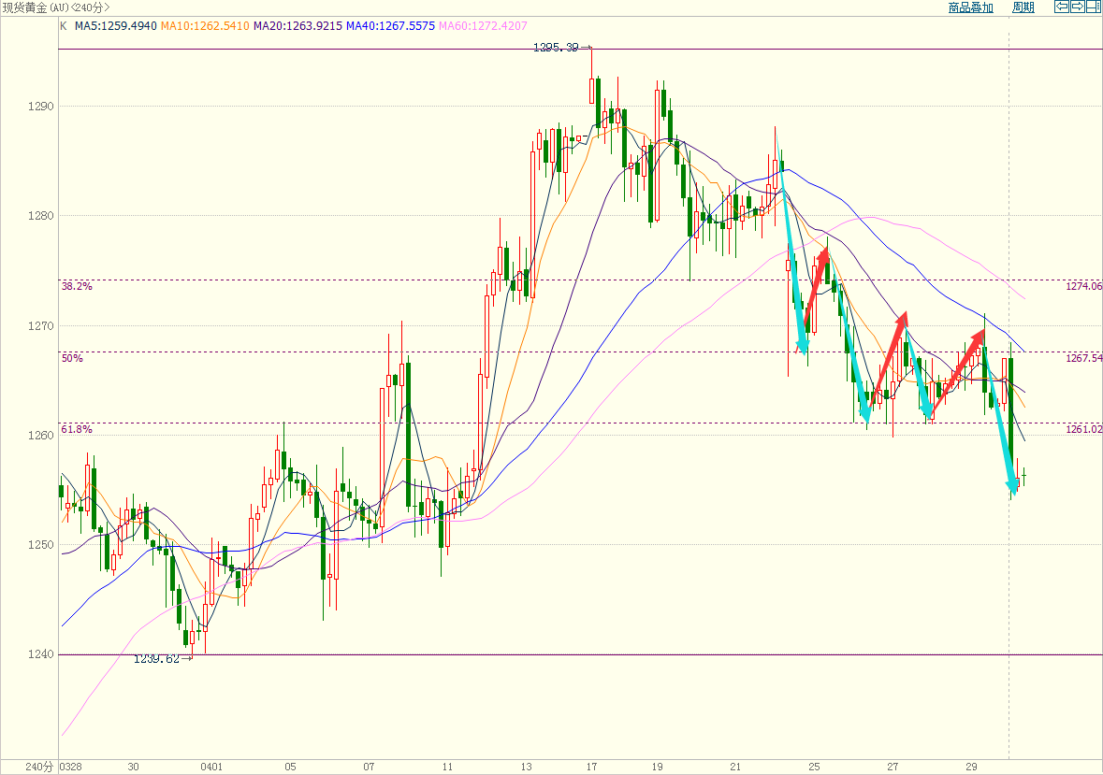Click the K indicator label
Screen dimensions: 1103x775
[x=64, y=26]
